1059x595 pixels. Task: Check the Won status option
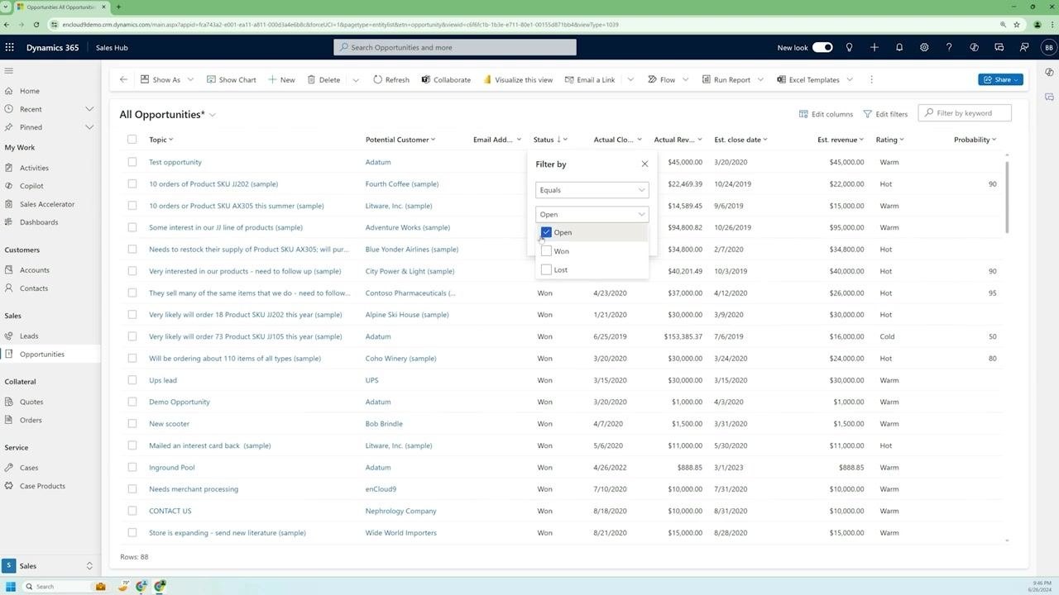pyautogui.click(x=546, y=251)
